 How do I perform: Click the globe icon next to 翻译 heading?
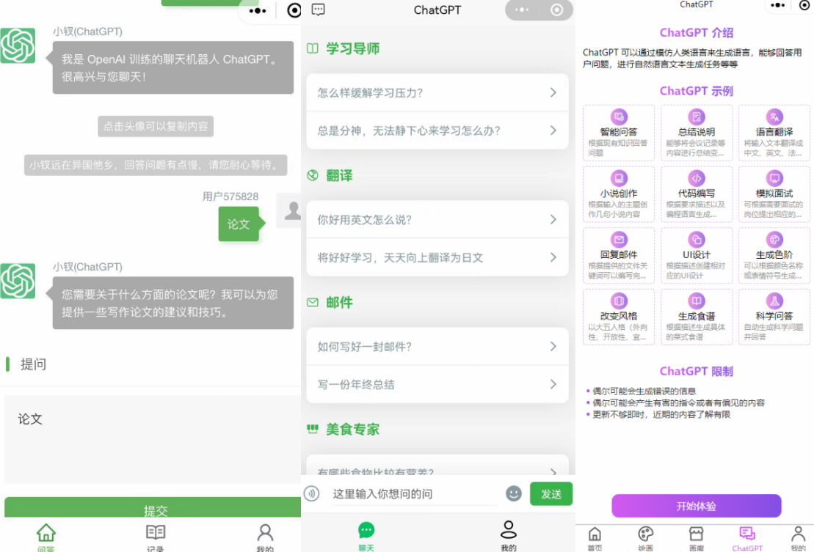pos(313,175)
